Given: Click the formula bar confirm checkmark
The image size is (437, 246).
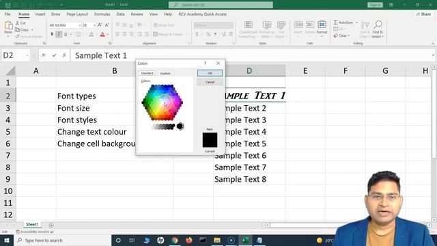Looking at the screenshot, I should [54, 55].
